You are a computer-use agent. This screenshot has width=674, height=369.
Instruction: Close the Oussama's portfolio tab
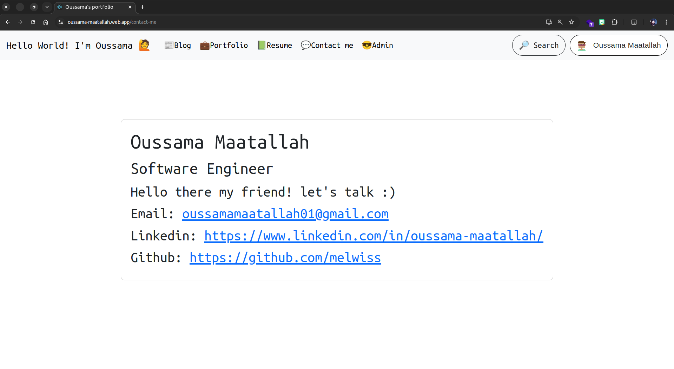(130, 7)
